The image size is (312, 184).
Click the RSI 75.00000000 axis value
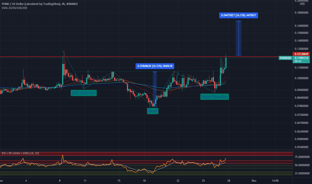point(302,157)
